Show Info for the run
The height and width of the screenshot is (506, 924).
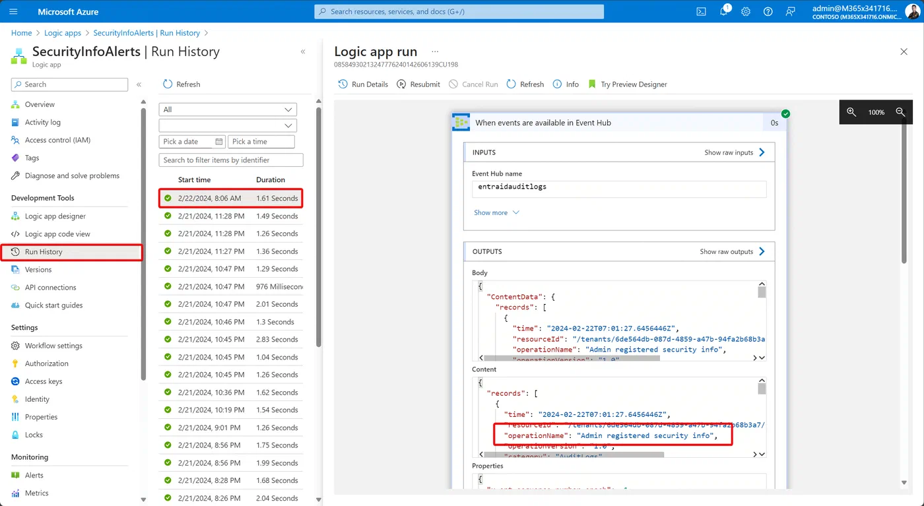[566, 84]
